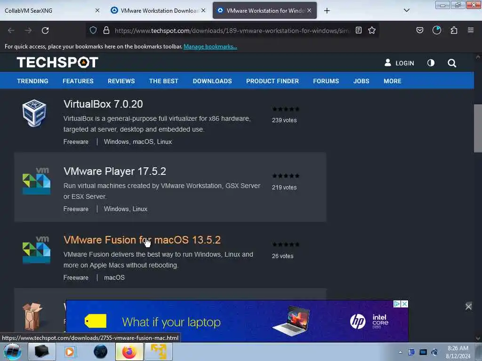
Task: Click '239 votes' under VirtualBox rating
Action: pyautogui.click(x=284, y=120)
